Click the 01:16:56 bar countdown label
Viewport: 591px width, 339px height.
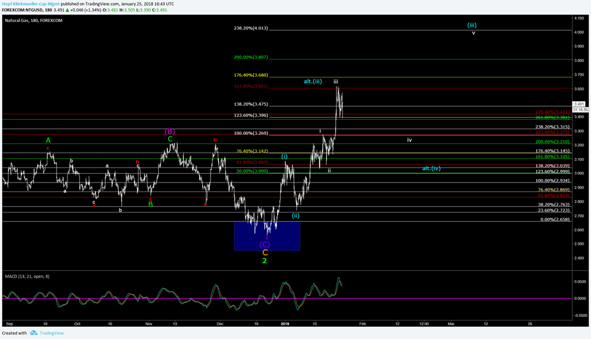(x=578, y=109)
